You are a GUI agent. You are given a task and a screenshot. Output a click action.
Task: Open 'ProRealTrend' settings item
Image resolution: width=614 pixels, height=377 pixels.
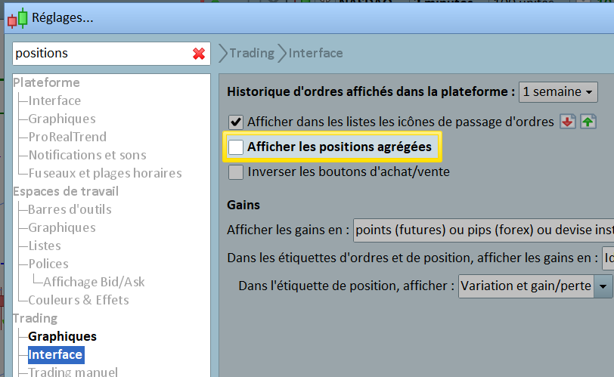[x=67, y=137]
